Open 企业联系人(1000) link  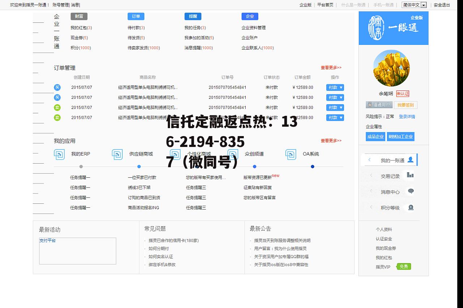[x=258, y=48]
